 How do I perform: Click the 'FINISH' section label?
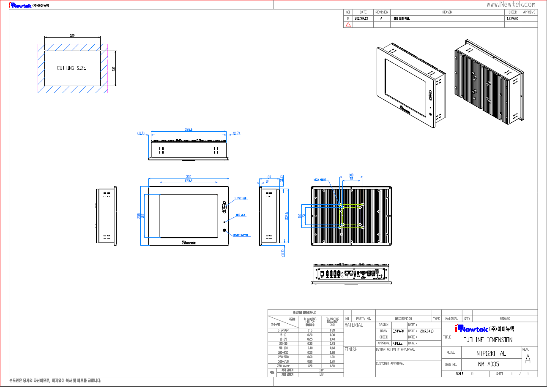351,349
